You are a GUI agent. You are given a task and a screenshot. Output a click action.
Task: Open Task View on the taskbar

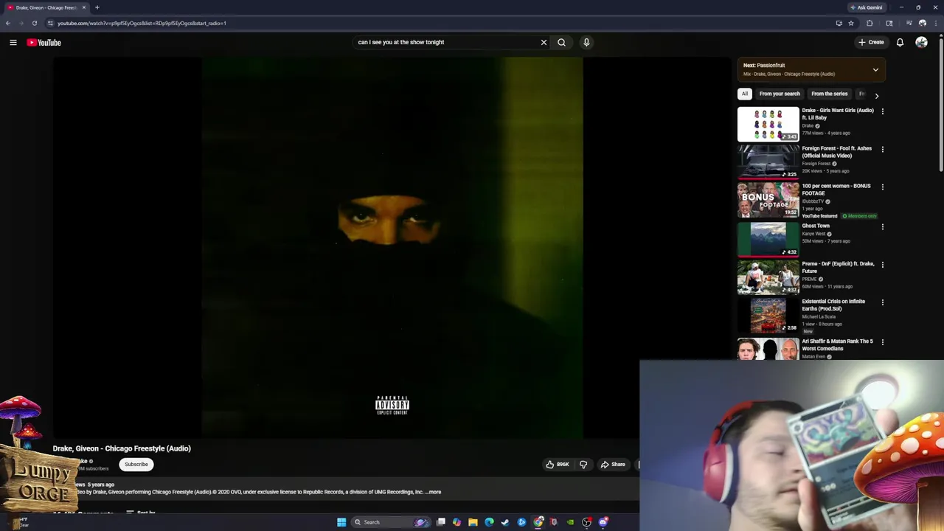pos(441,522)
